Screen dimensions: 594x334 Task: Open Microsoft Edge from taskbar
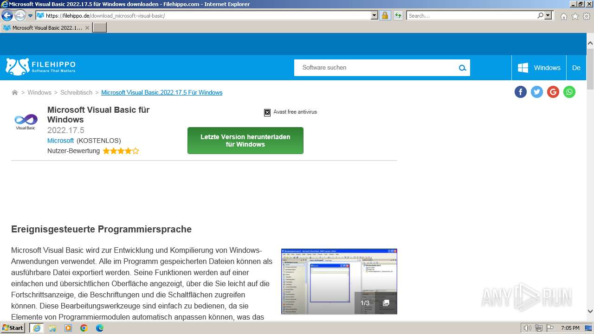[100, 328]
